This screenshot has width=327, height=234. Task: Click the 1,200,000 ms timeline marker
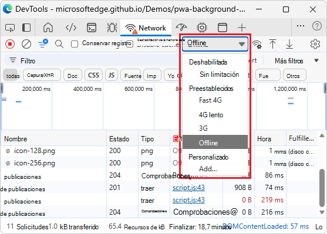click(290, 89)
